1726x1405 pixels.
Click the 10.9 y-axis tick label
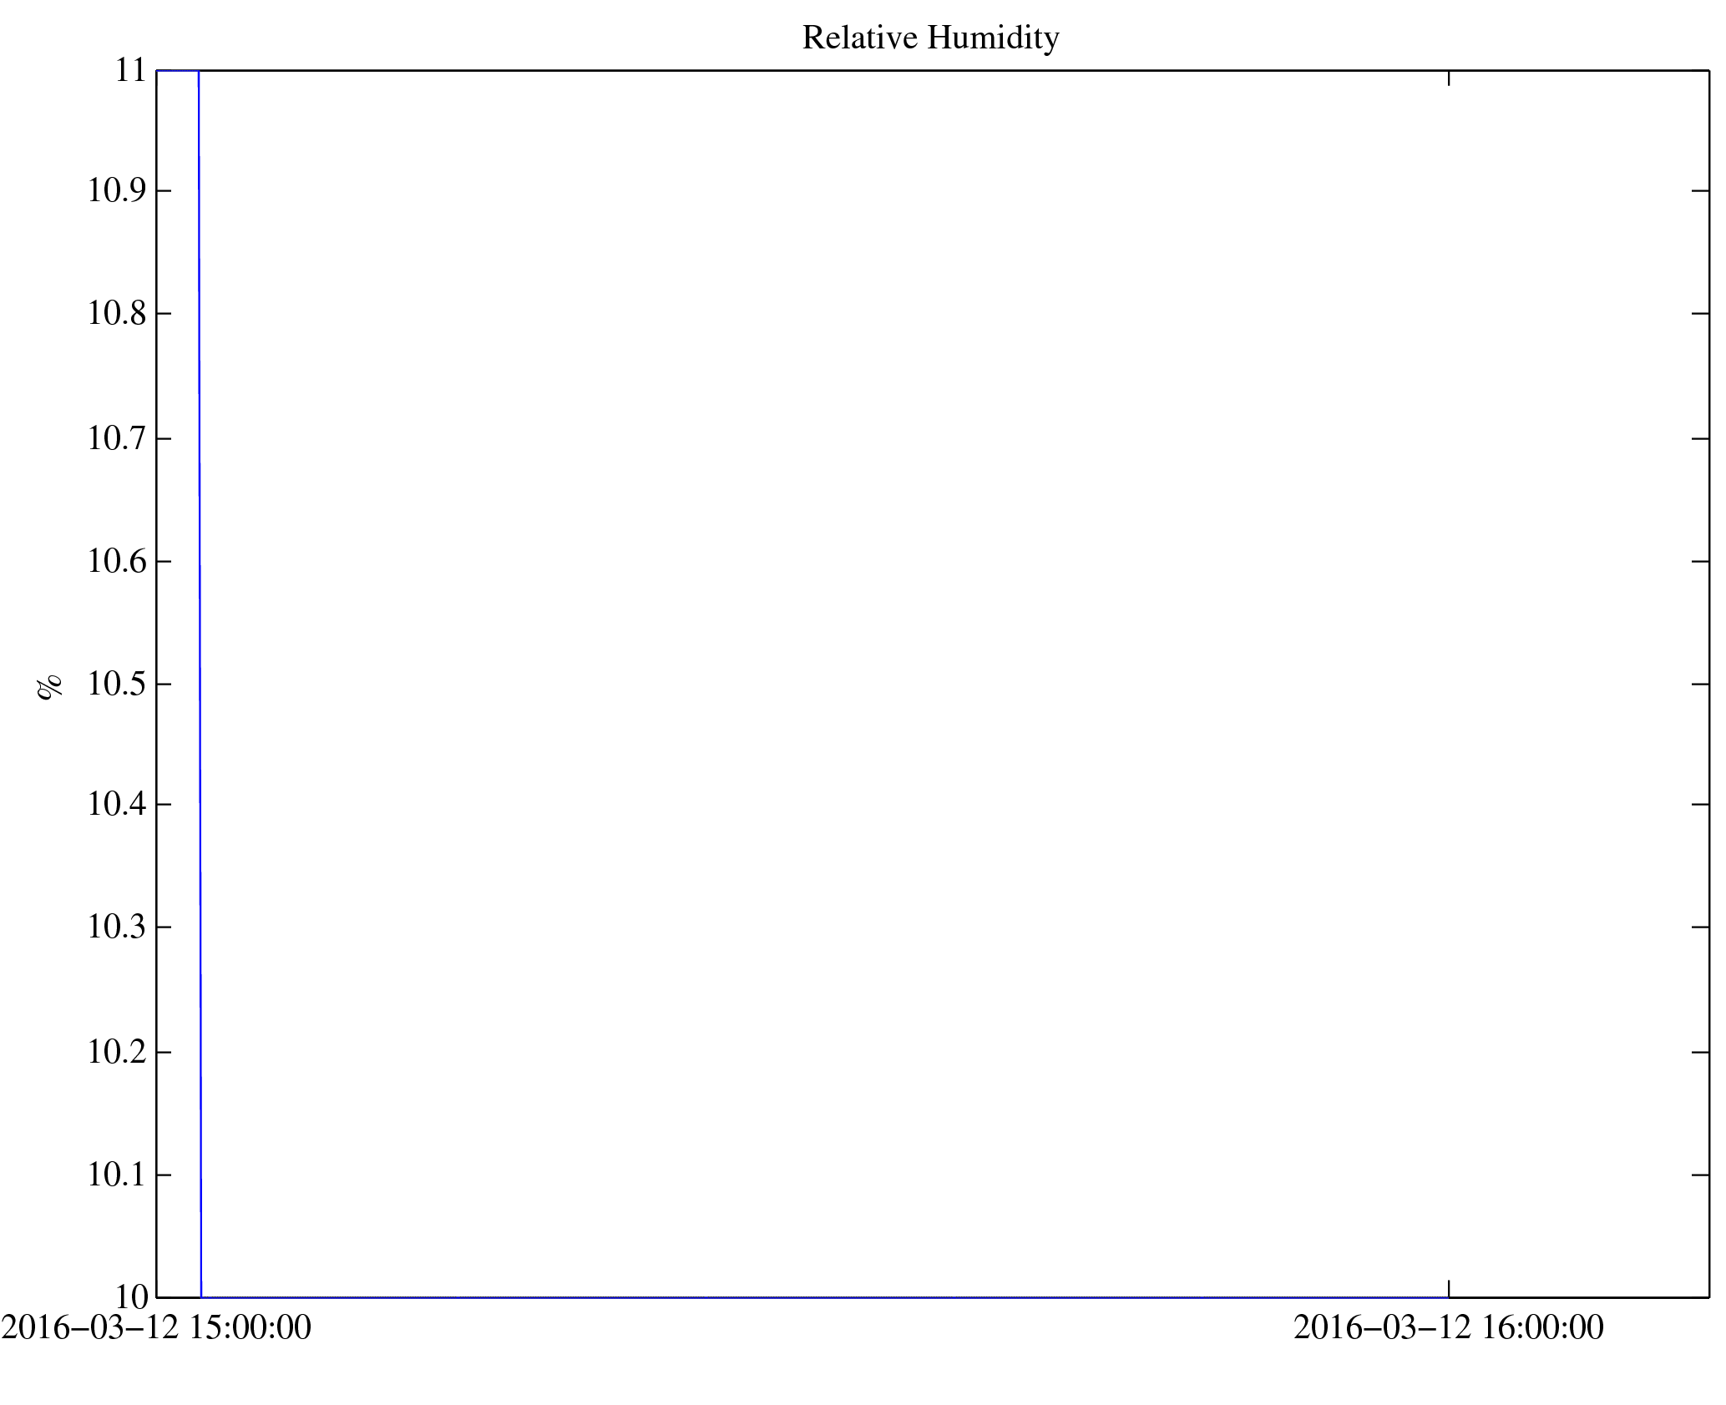(x=117, y=191)
